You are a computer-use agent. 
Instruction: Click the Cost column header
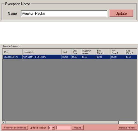click(x=66, y=52)
